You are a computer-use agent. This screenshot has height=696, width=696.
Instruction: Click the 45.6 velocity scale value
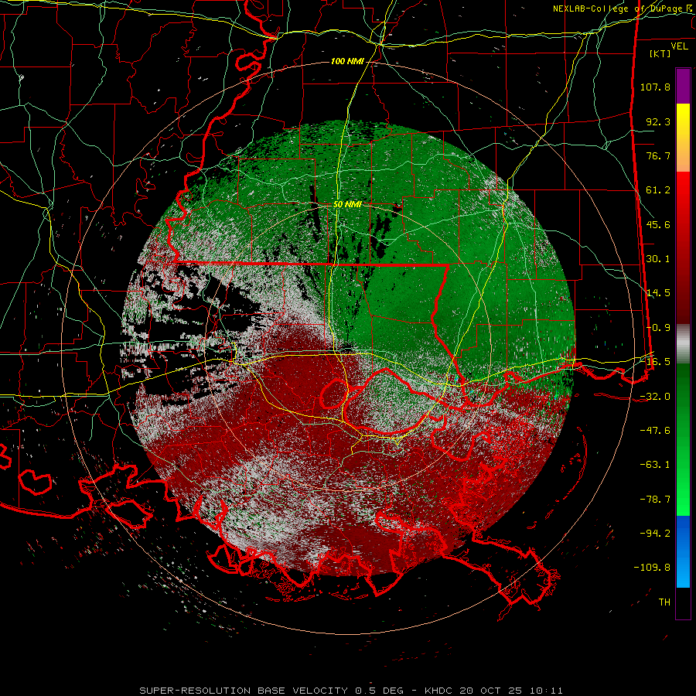click(658, 224)
